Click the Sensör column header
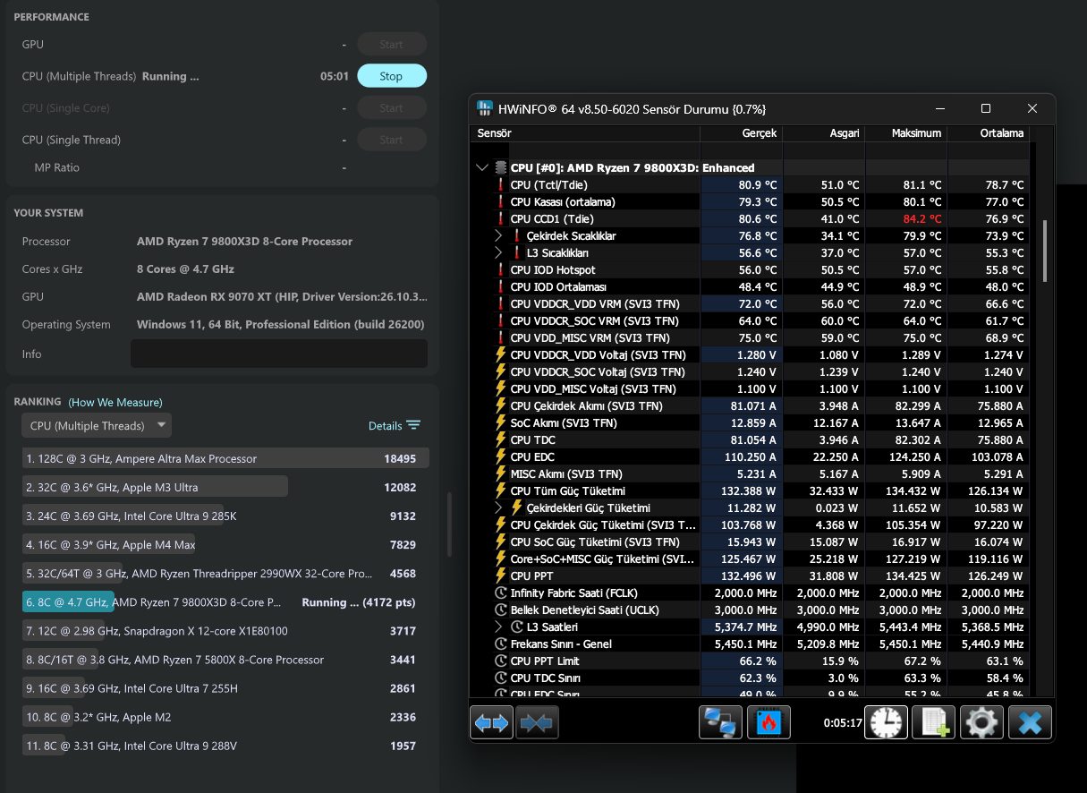Image resolution: width=1087 pixels, height=793 pixels. 585,133
